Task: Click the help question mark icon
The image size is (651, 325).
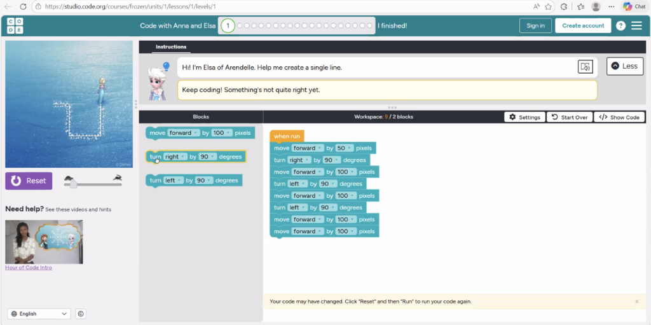Action: (620, 25)
